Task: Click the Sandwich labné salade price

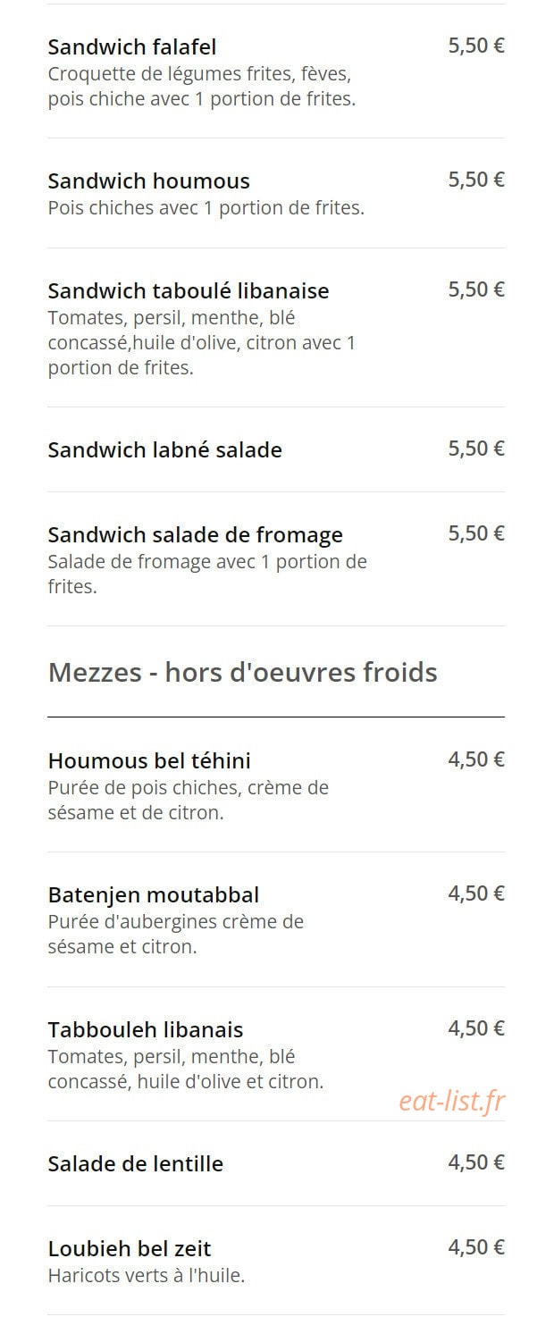Action: (476, 449)
